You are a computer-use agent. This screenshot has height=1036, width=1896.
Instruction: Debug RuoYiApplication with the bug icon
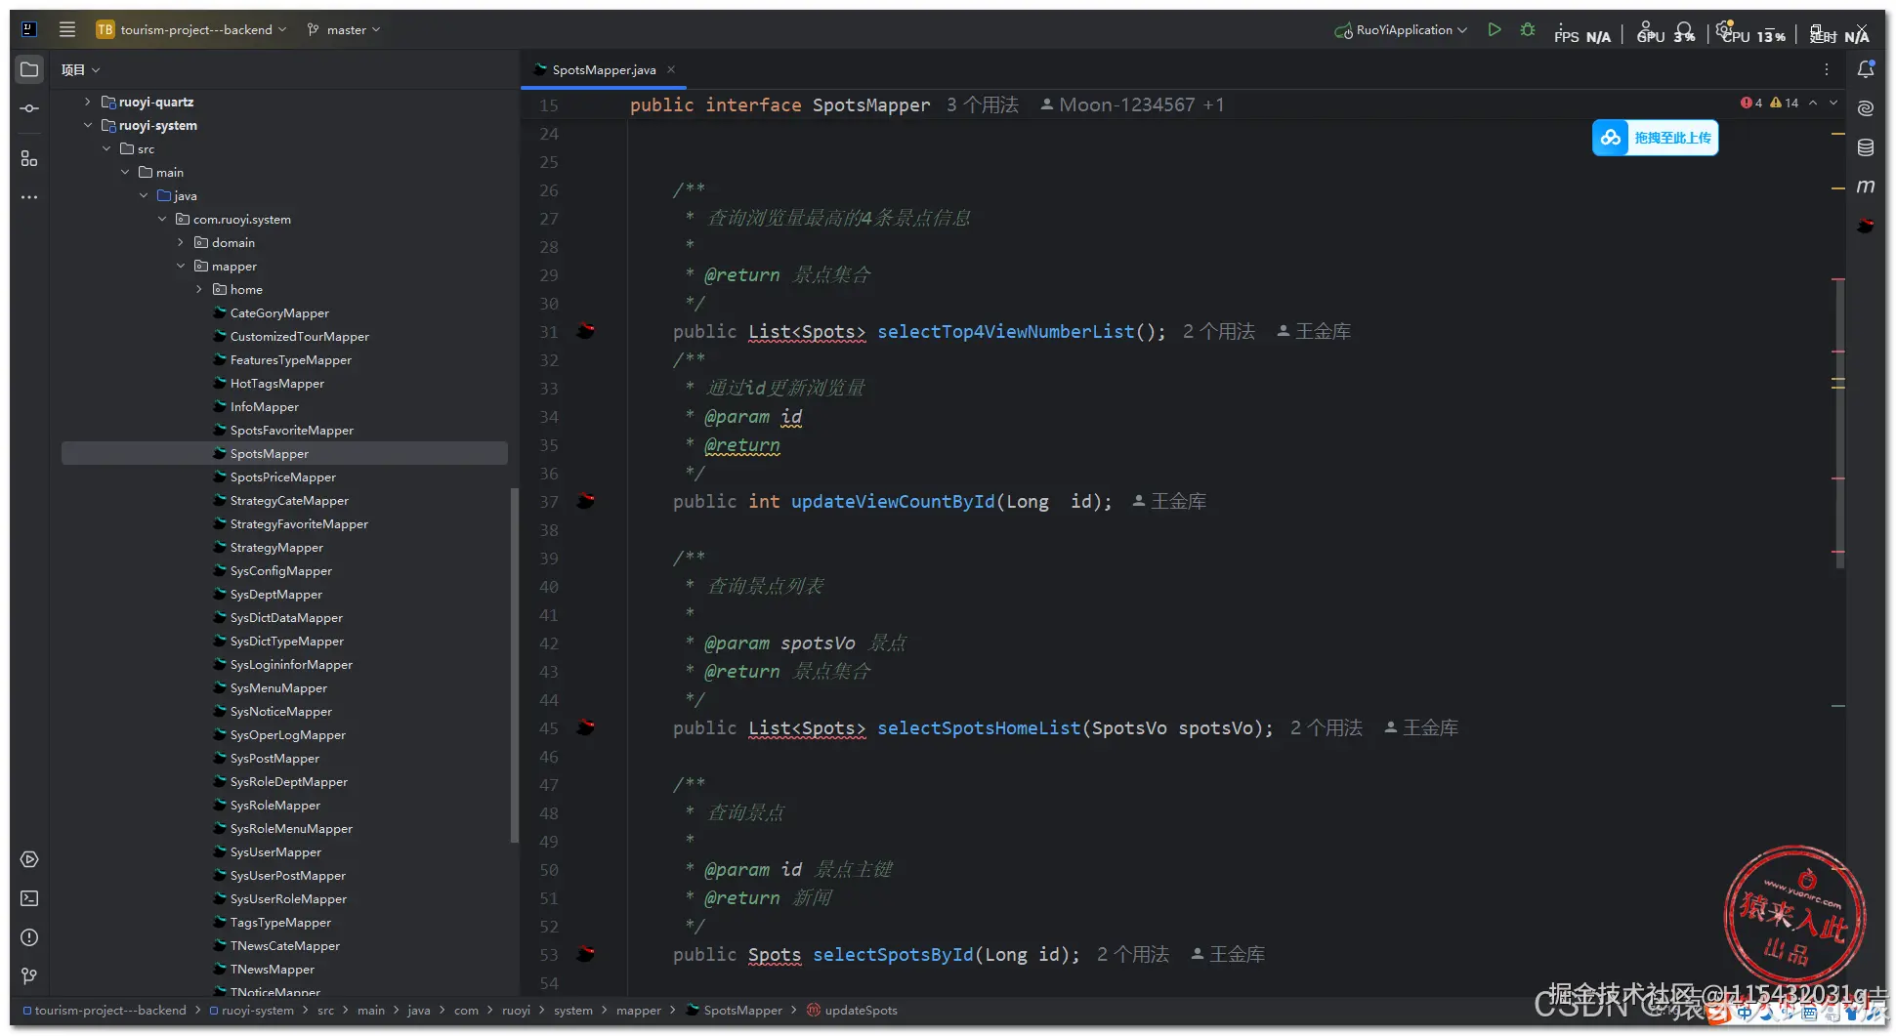(x=1528, y=30)
